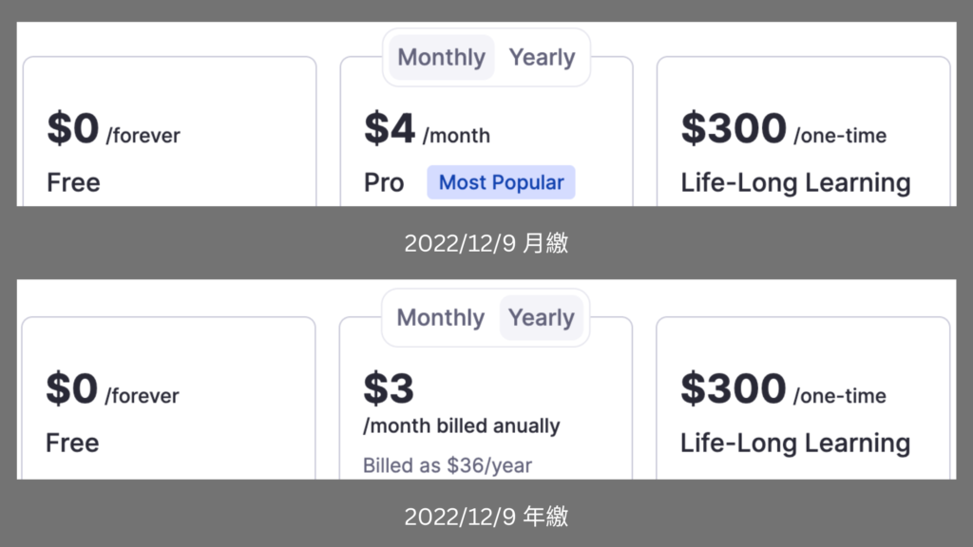The image size is (973, 547).
Task: Open the bottom Life-Long Learning card
Action: [x=803, y=399]
